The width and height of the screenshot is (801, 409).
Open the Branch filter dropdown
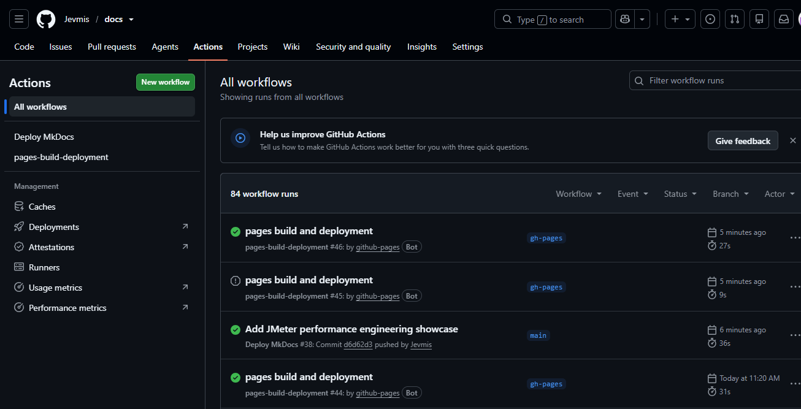pyautogui.click(x=730, y=194)
